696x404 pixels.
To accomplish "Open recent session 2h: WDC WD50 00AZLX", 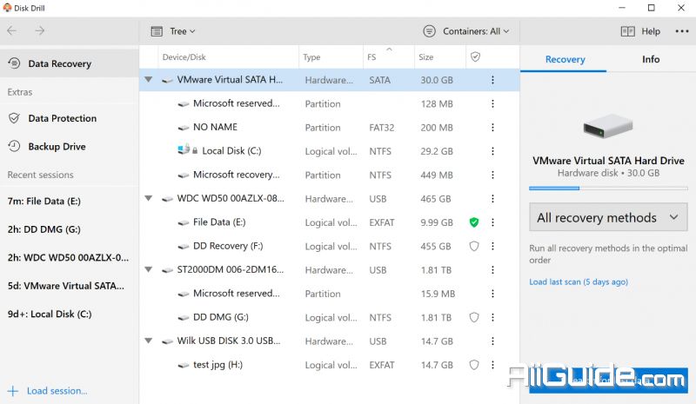I will [x=70, y=258].
